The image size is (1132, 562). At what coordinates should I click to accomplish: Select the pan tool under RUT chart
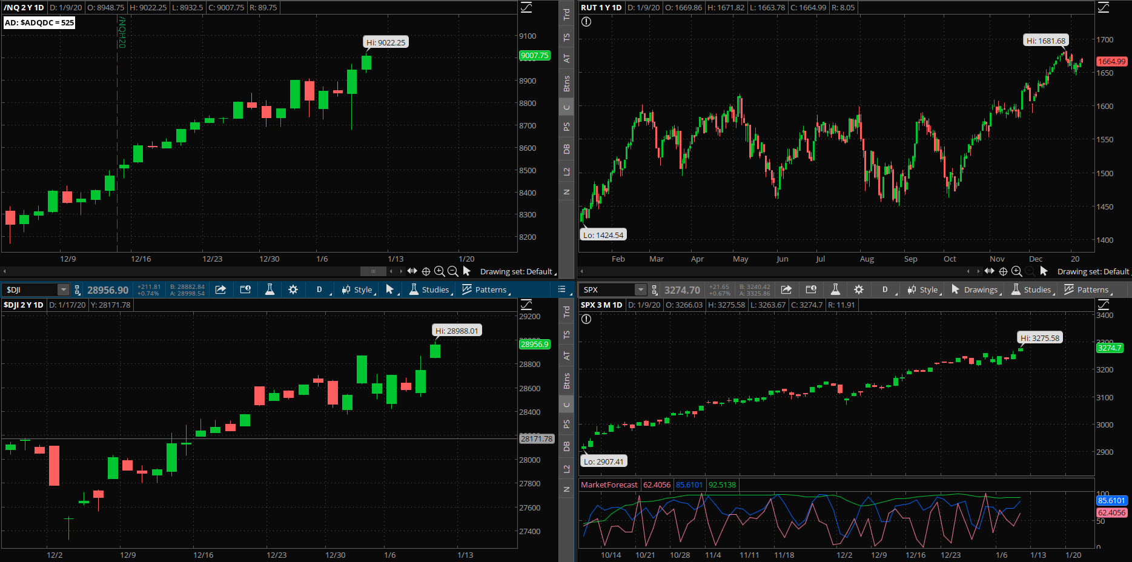989,271
